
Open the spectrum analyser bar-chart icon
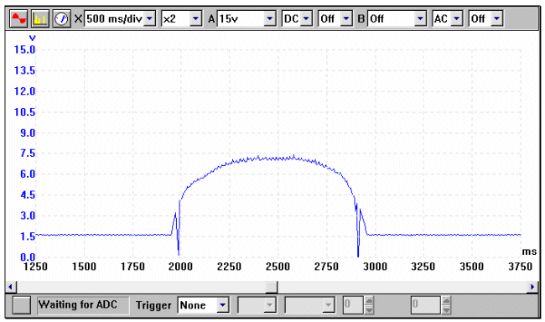(39, 18)
